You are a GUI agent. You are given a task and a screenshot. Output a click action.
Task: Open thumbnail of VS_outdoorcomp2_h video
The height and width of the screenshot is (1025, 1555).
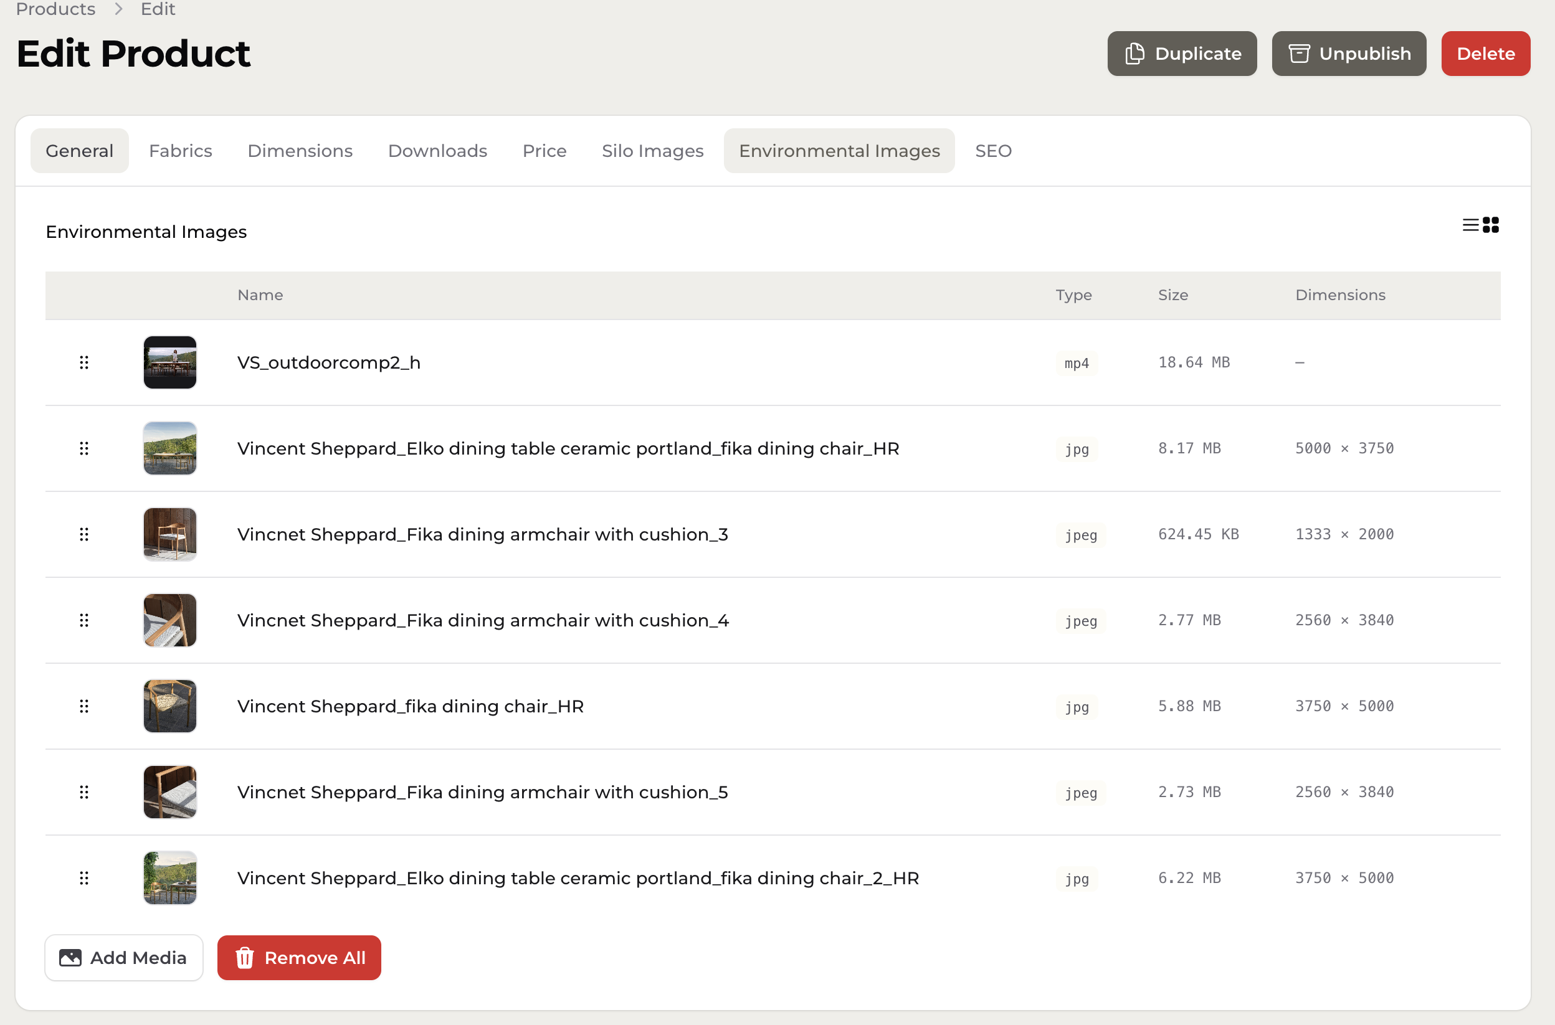170,362
